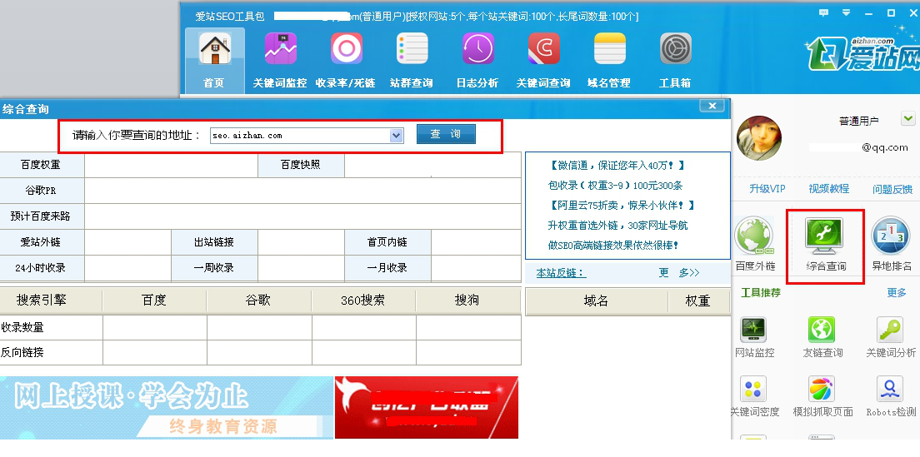Click the 百度快照 label cell
Image resolution: width=920 pixels, height=457 pixels.
(301, 165)
